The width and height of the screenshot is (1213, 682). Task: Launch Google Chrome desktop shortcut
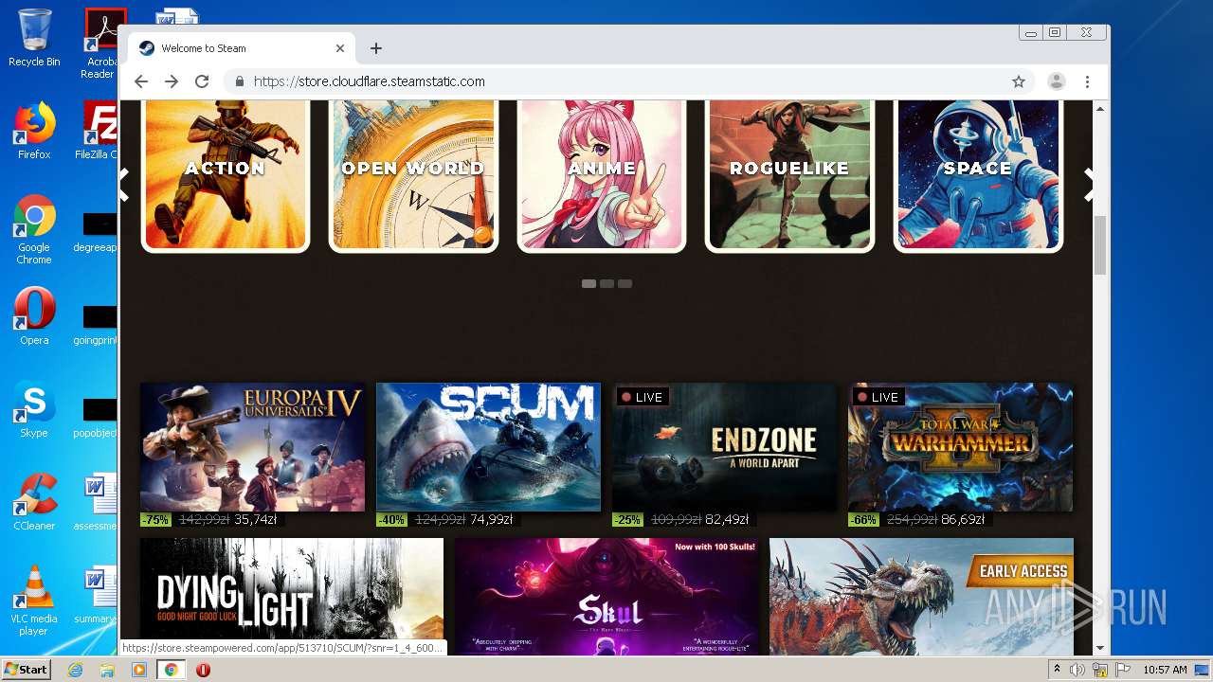34,230
